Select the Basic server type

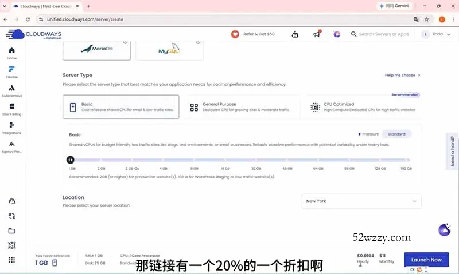point(120,107)
